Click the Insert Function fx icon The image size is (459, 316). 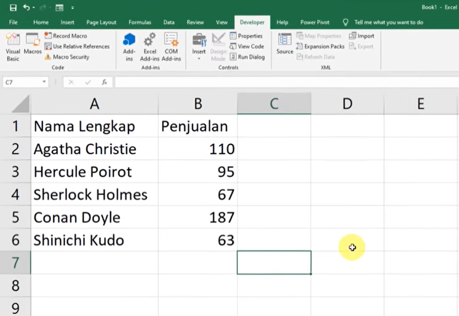click(104, 82)
